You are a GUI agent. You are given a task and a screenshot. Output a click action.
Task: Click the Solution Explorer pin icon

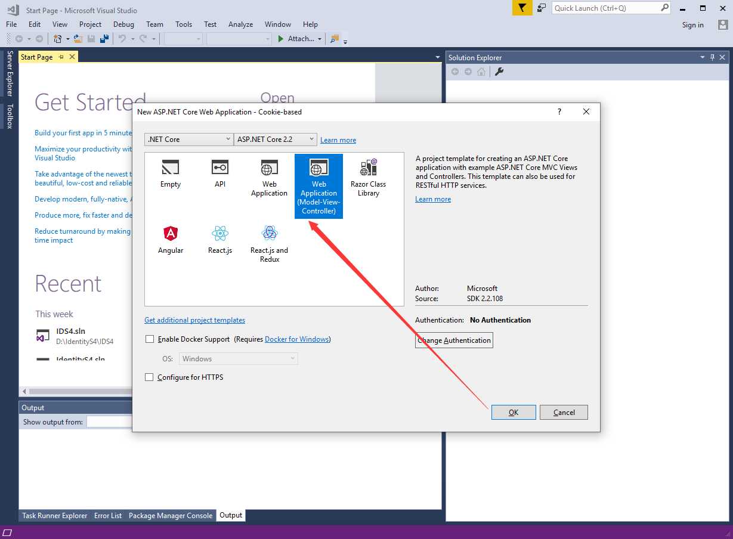click(x=712, y=57)
